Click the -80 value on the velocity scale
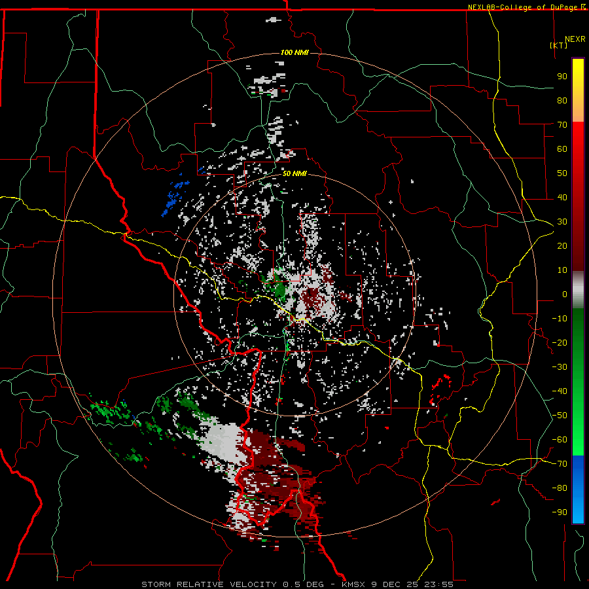589x589 pixels. tap(560, 488)
